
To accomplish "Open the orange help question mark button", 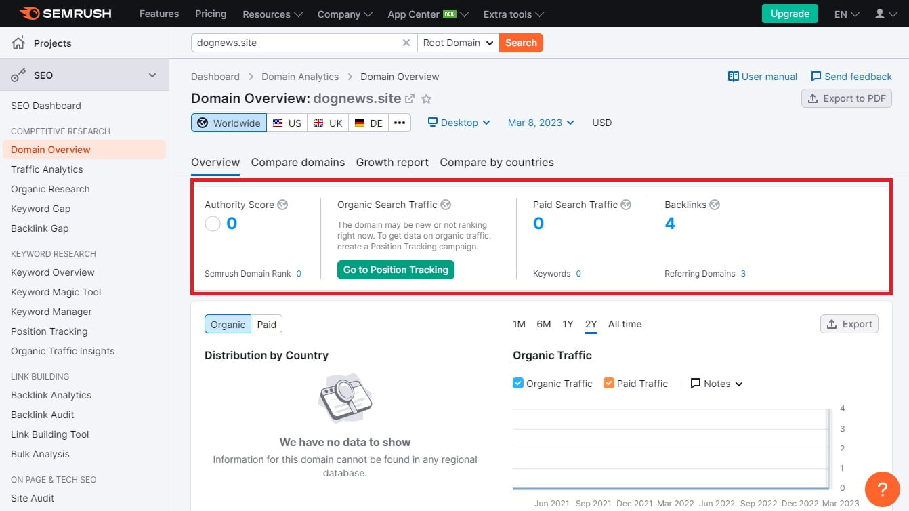I will coord(883,488).
